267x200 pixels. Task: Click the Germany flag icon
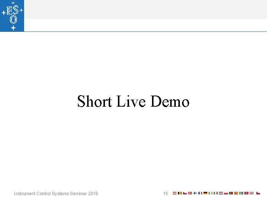click(x=205, y=193)
